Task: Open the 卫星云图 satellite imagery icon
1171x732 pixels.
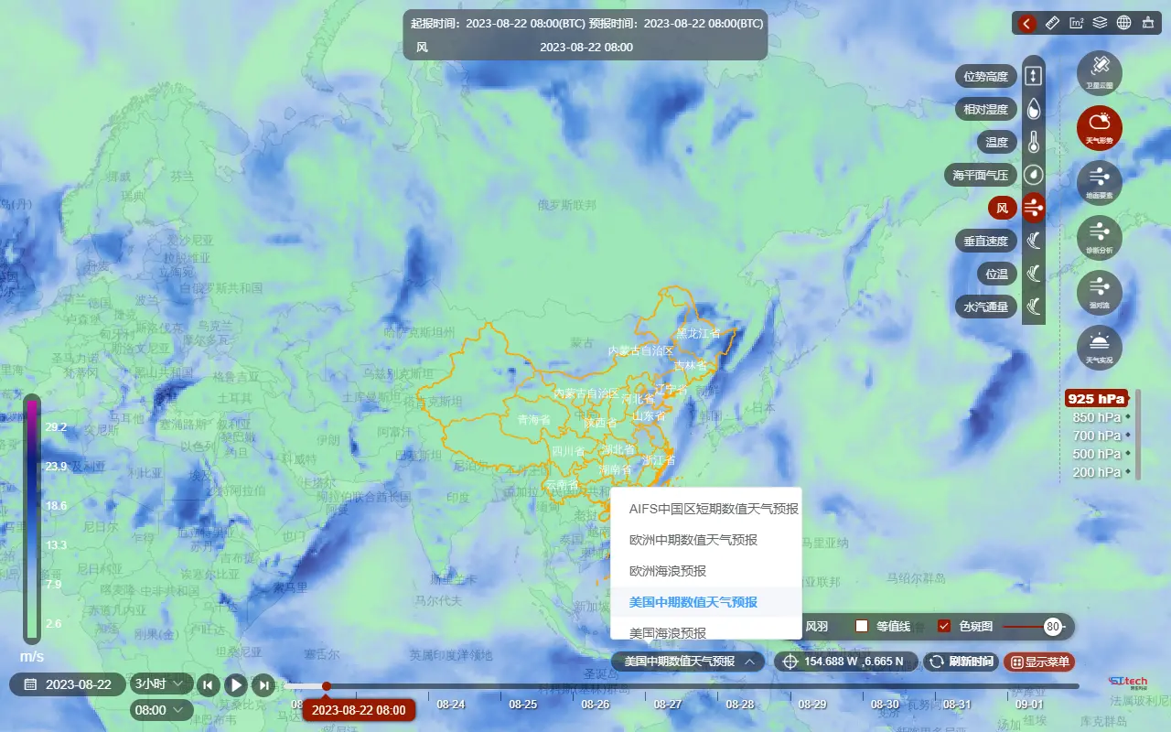Action: (1099, 71)
